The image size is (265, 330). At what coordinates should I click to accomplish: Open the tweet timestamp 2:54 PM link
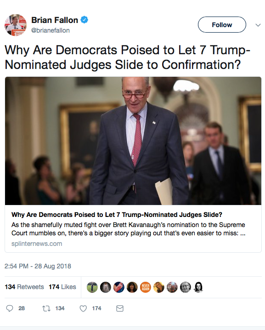(38, 266)
